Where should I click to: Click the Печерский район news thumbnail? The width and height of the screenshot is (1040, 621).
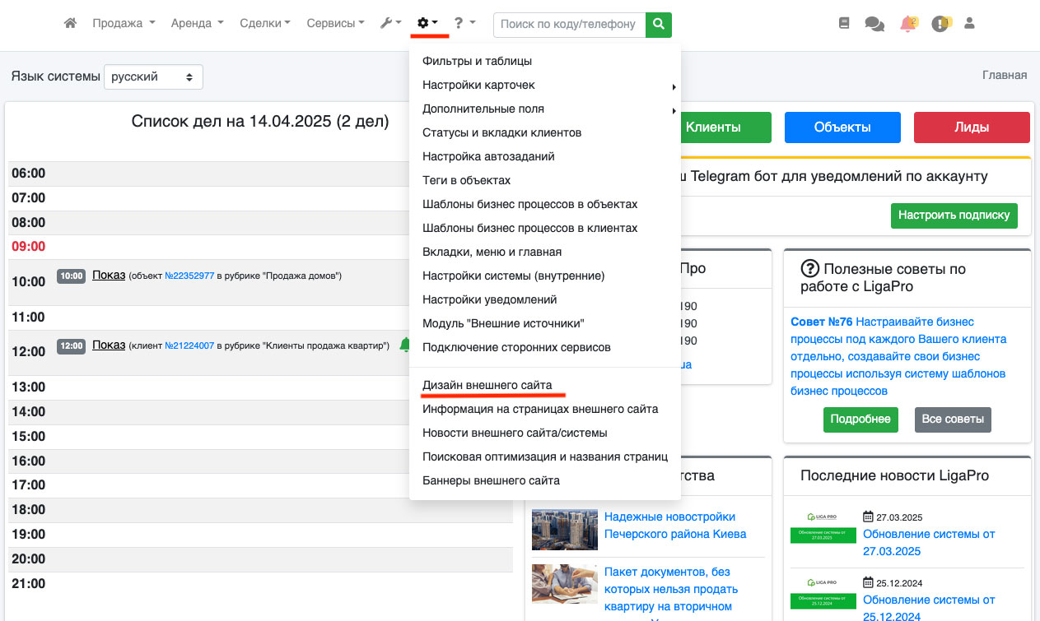pos(564,529)
